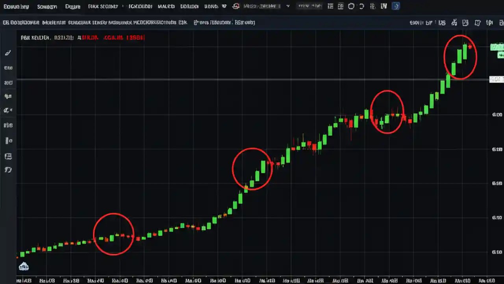
Task: Click the brush drawing tool at sidebar top
Action: coord(8,52)
